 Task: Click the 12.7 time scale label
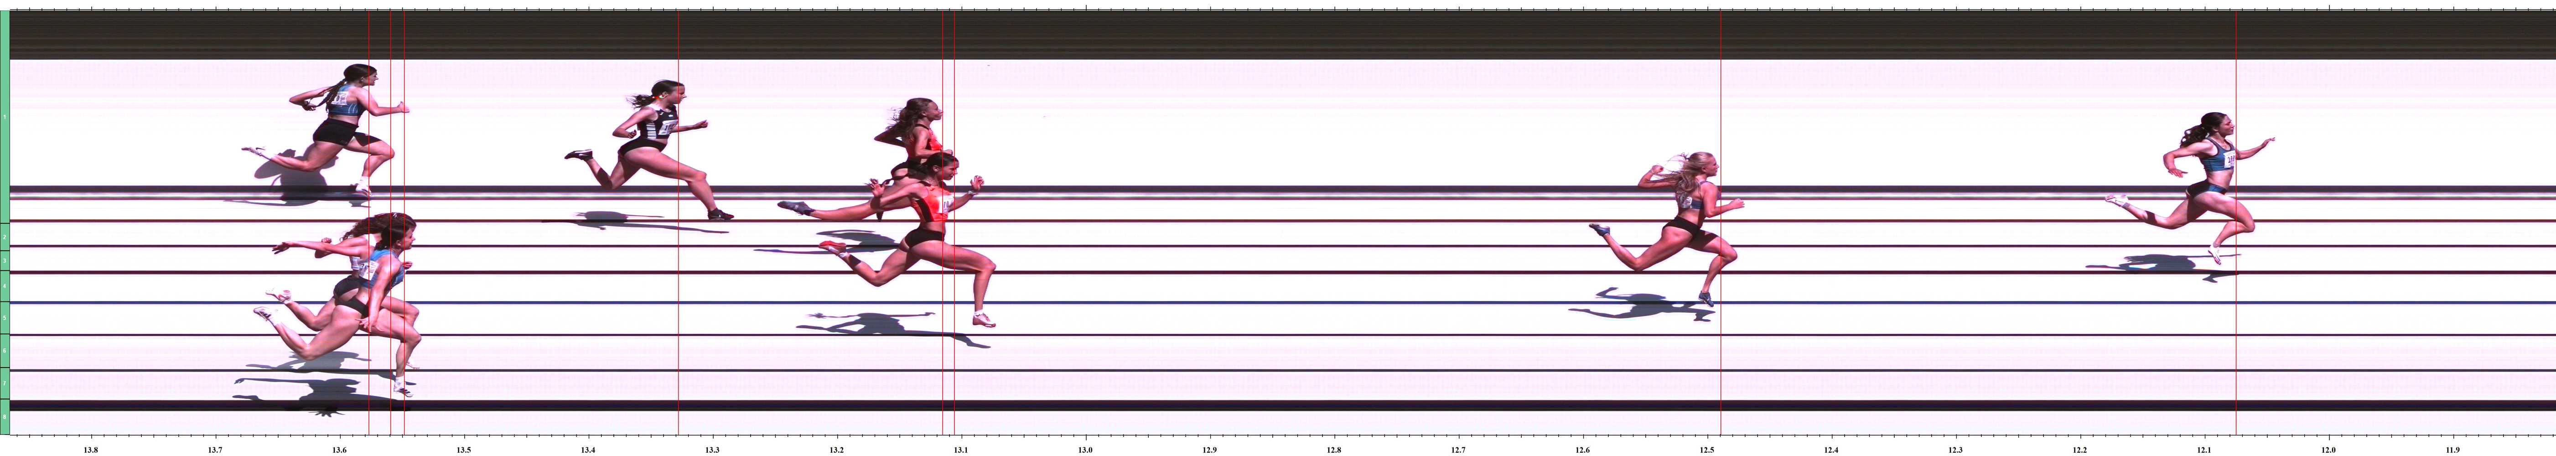(x=1459, y=450)
